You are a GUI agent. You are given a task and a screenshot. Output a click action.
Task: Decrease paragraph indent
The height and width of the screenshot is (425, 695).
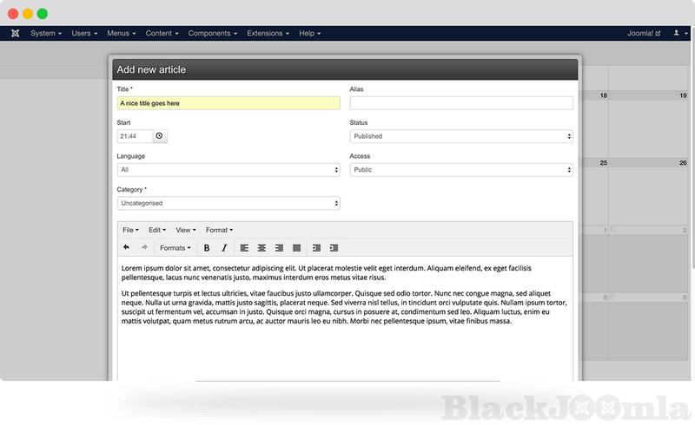316,248
